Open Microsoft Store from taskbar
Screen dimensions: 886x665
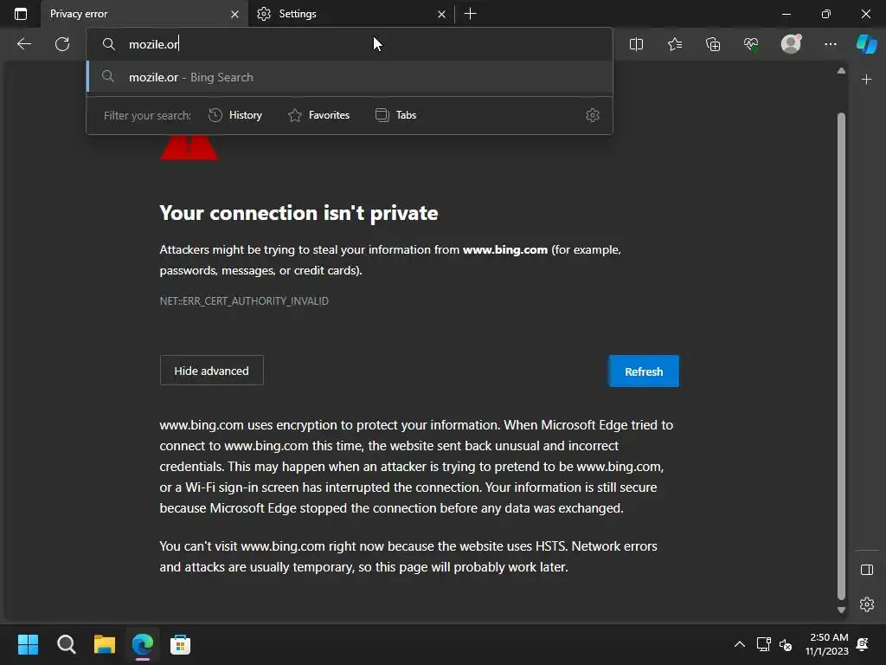pyautogui.click(x=180, y=644)
